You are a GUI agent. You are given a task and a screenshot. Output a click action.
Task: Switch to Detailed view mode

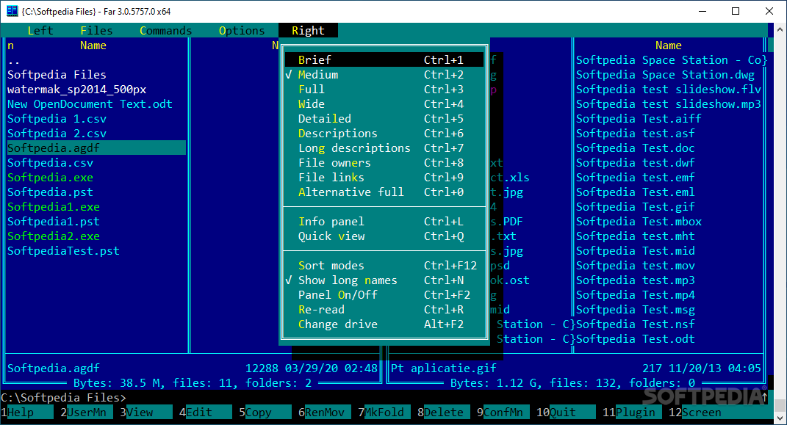(384, 119)
